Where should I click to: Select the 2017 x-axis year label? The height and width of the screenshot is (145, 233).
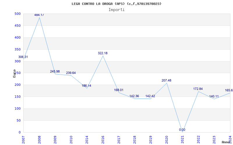pyautogui.click(x=119, y=140)
